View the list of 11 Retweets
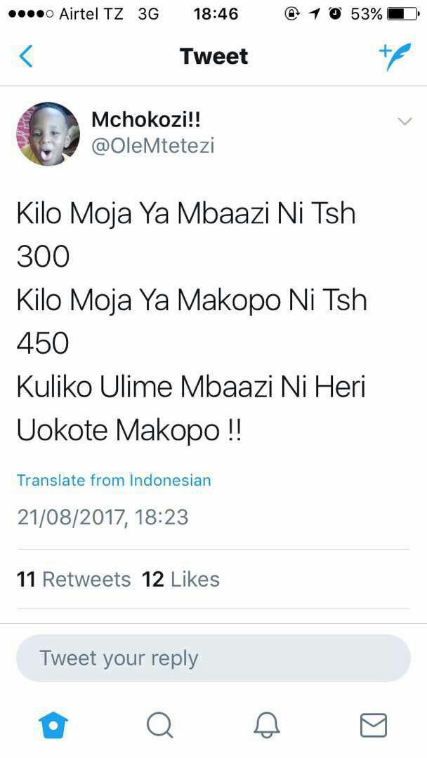427x758 pixels. coord(74,579)
